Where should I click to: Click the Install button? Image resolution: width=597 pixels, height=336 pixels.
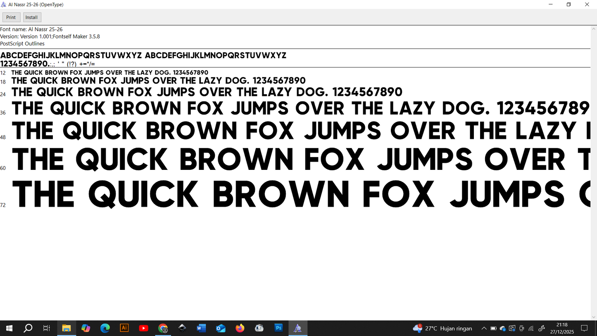(32, 17)
